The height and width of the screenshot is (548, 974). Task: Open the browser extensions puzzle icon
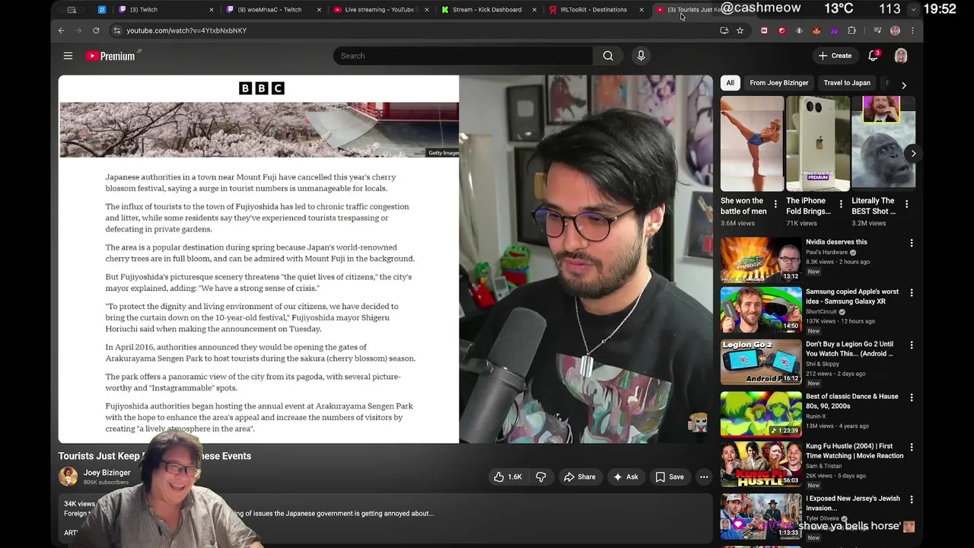851,30
